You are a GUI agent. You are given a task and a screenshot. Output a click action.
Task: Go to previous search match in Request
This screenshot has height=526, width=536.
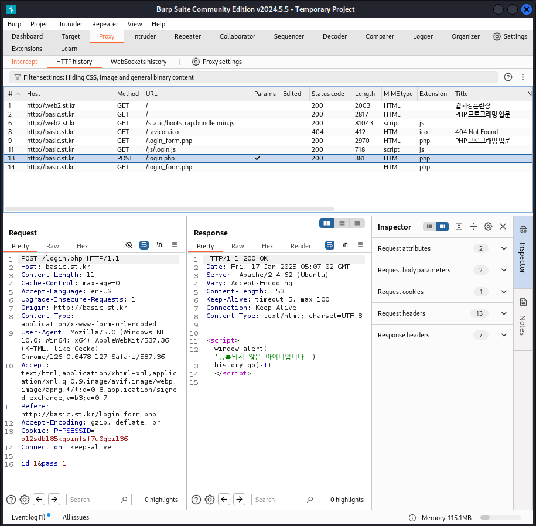39,500
